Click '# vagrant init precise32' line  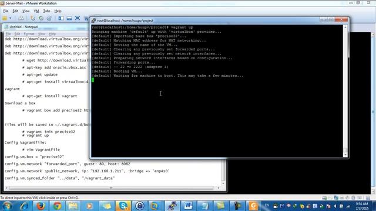pos(49,131)
